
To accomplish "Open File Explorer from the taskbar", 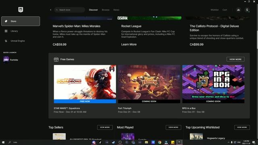I will coord(146,142).
